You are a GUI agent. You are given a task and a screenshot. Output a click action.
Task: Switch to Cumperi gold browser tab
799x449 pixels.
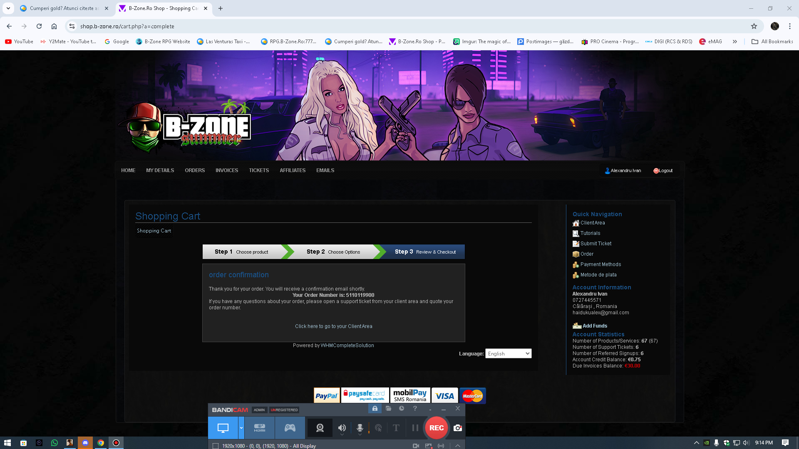64,8
